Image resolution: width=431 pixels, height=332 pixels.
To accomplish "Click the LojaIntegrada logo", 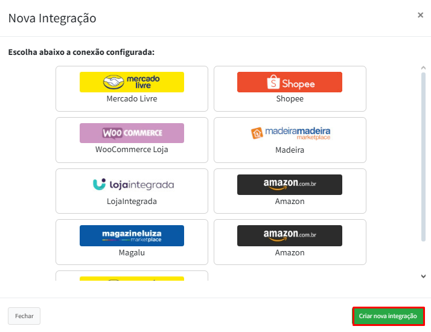I will pos(132,184).
